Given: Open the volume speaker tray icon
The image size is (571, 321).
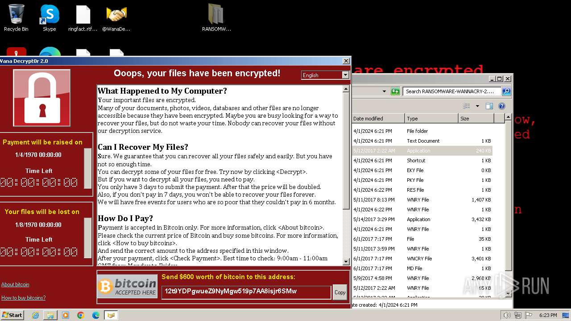Looking at the screenshot, I should point(507,315).
